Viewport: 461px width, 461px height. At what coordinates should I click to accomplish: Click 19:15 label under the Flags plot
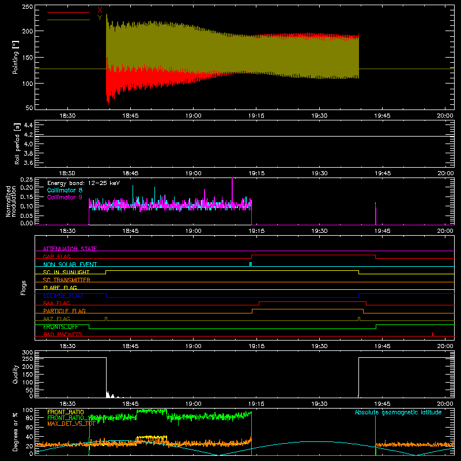(x=256, y=346)
